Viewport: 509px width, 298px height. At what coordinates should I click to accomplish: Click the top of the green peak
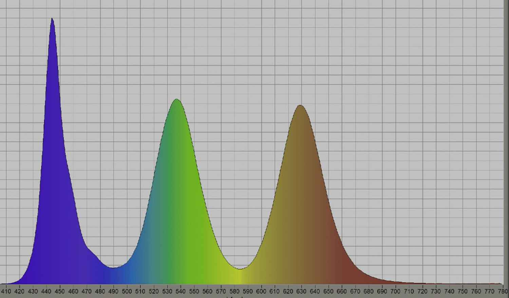coord(176,100)
